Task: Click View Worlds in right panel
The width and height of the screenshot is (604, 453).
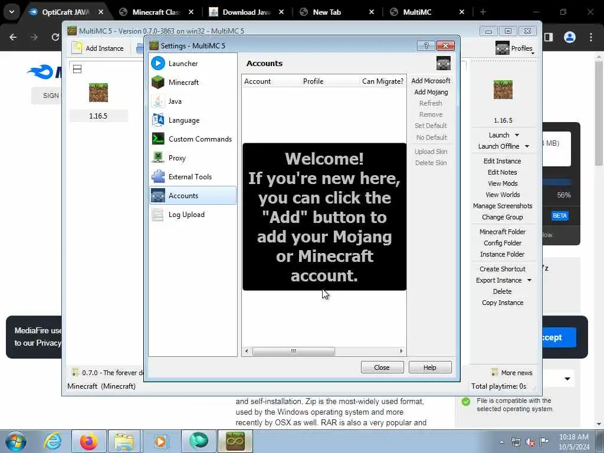Action: pos(503,195)
